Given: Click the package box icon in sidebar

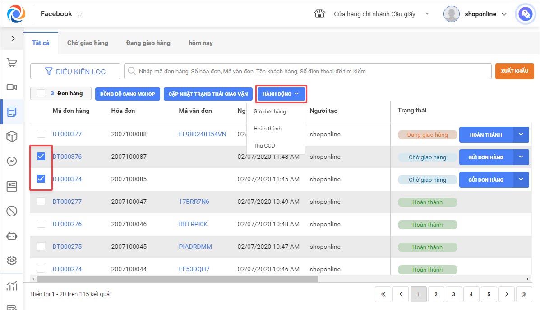Looking at the screenshot, I should [x=12, y=137].
